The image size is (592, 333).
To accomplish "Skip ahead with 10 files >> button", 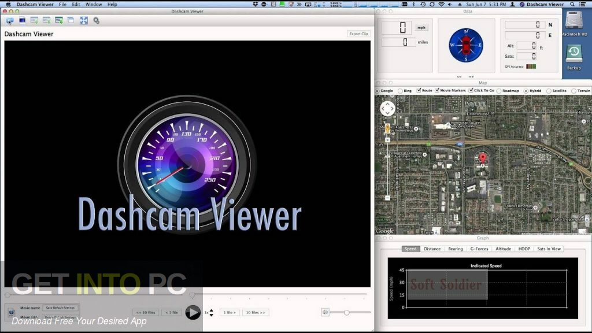I will click(x=256, y=312).
